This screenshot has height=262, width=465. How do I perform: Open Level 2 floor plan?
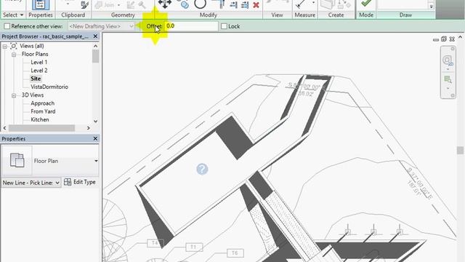coord(39,71)
